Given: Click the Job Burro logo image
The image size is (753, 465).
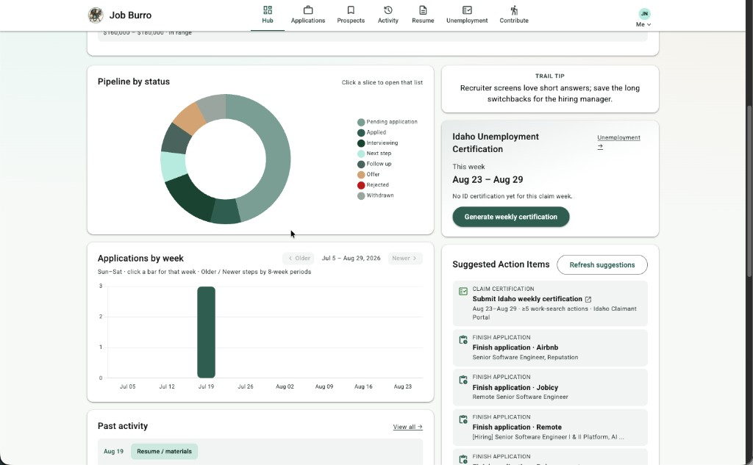Looking at the screenshot, I should tap(96, 15).
